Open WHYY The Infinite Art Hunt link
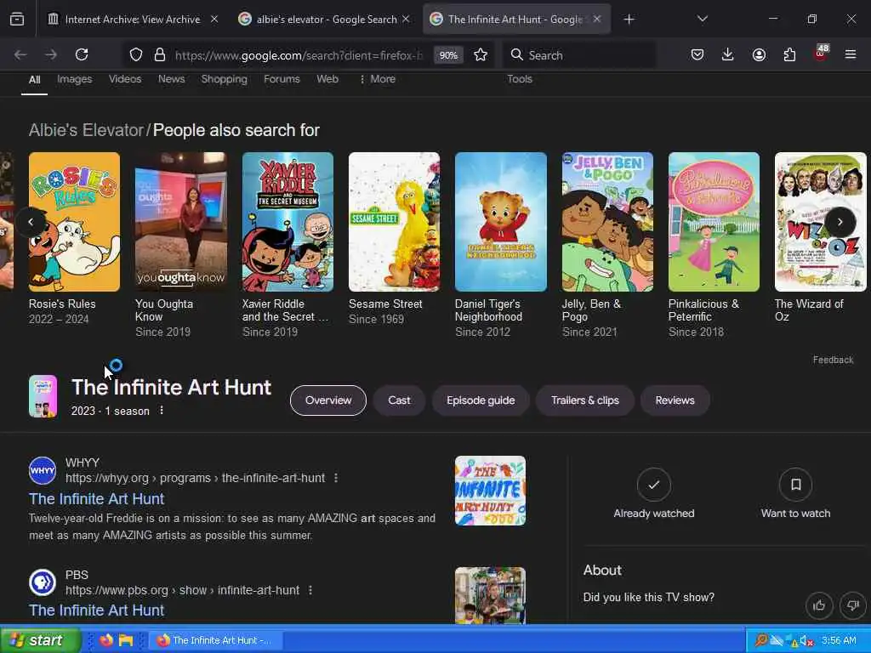This screenshot has width=871, height=653. 97,498
